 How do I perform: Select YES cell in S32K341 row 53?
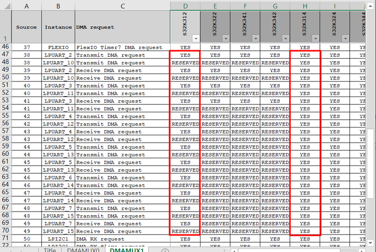tap(245, 101)
